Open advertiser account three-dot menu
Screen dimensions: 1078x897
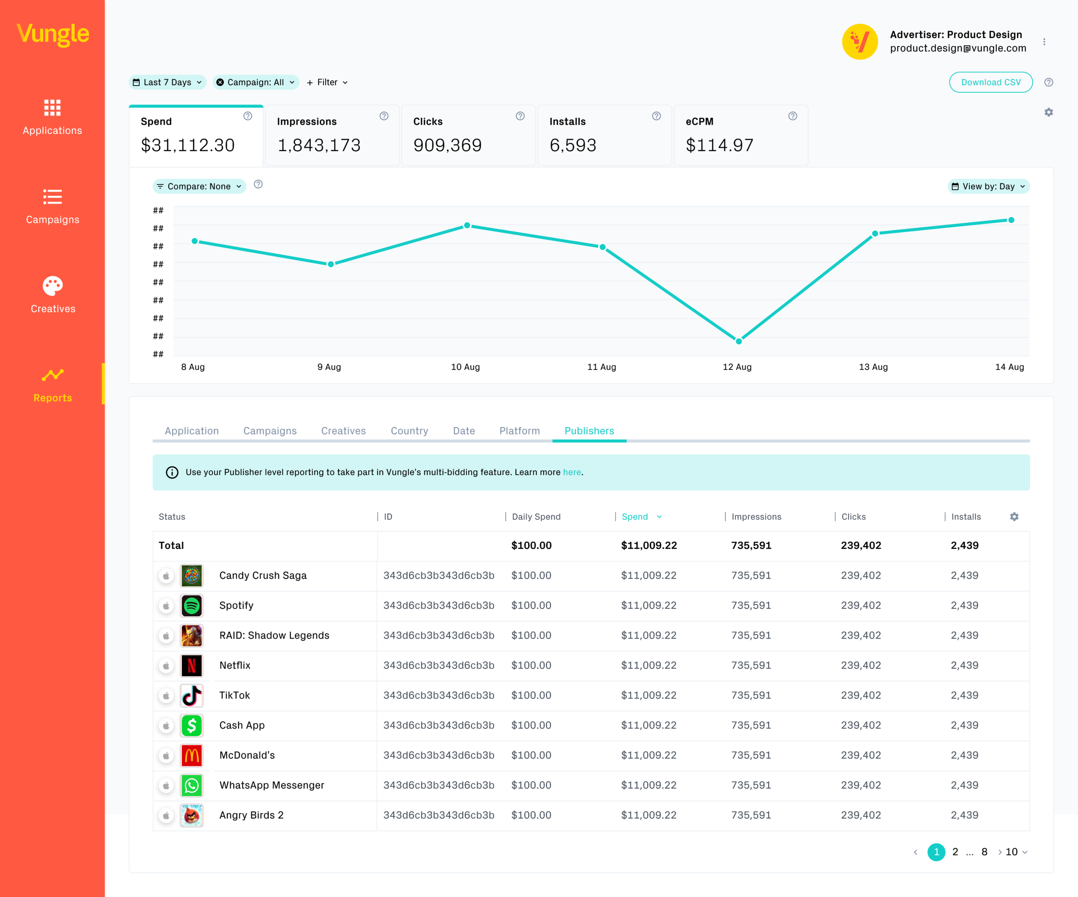click(1044, 41)
